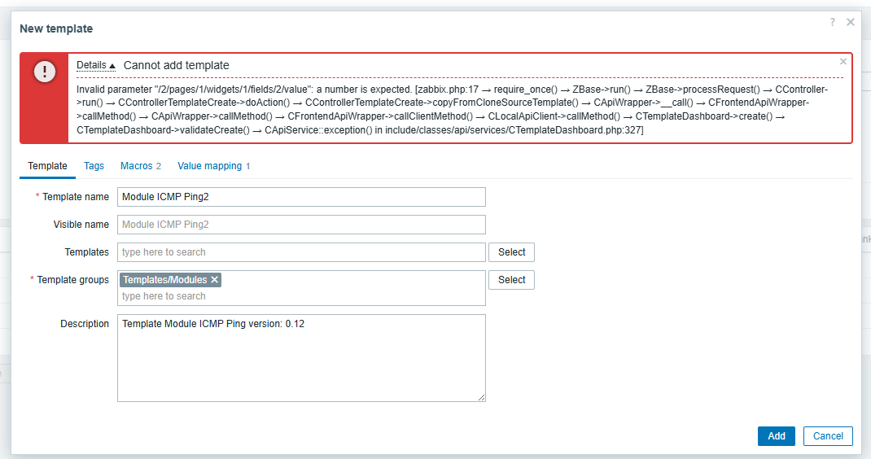Click the Description textarea resize handle
The width and height of the screenshot is (871, 459).
[481, 397]
